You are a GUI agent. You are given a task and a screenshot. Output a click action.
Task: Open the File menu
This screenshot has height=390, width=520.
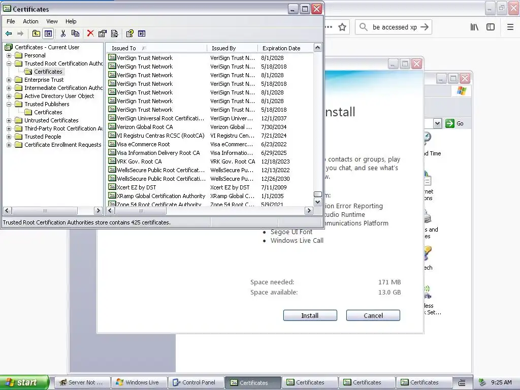click(11, 21)
